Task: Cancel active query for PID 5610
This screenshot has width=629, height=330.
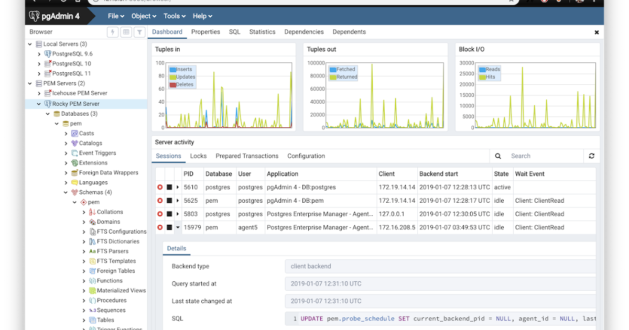Action: (x=169, y=188)
